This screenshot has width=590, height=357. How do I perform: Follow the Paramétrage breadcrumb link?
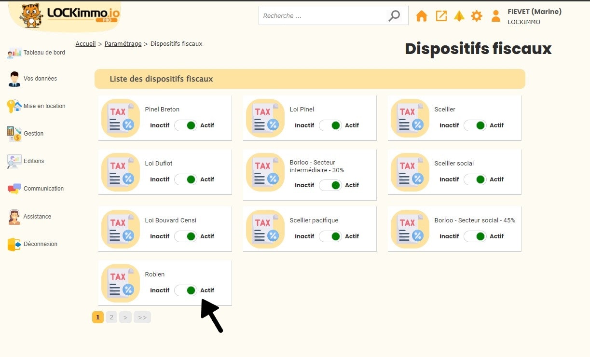tap(123, 44)
